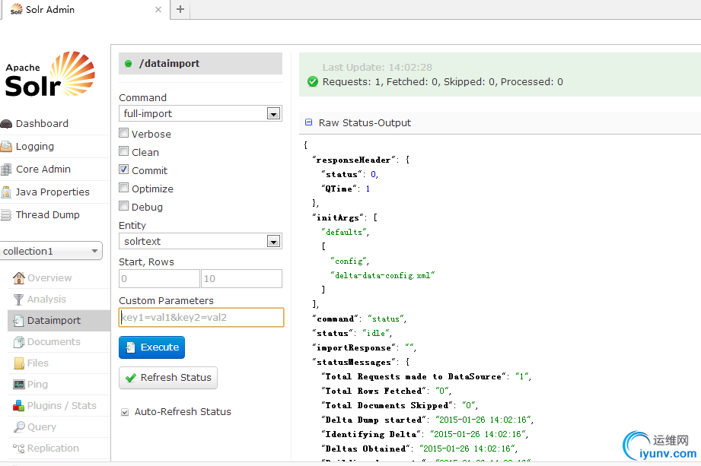
Task: Select the /dataimport handler header
Action: pos(200,63)
